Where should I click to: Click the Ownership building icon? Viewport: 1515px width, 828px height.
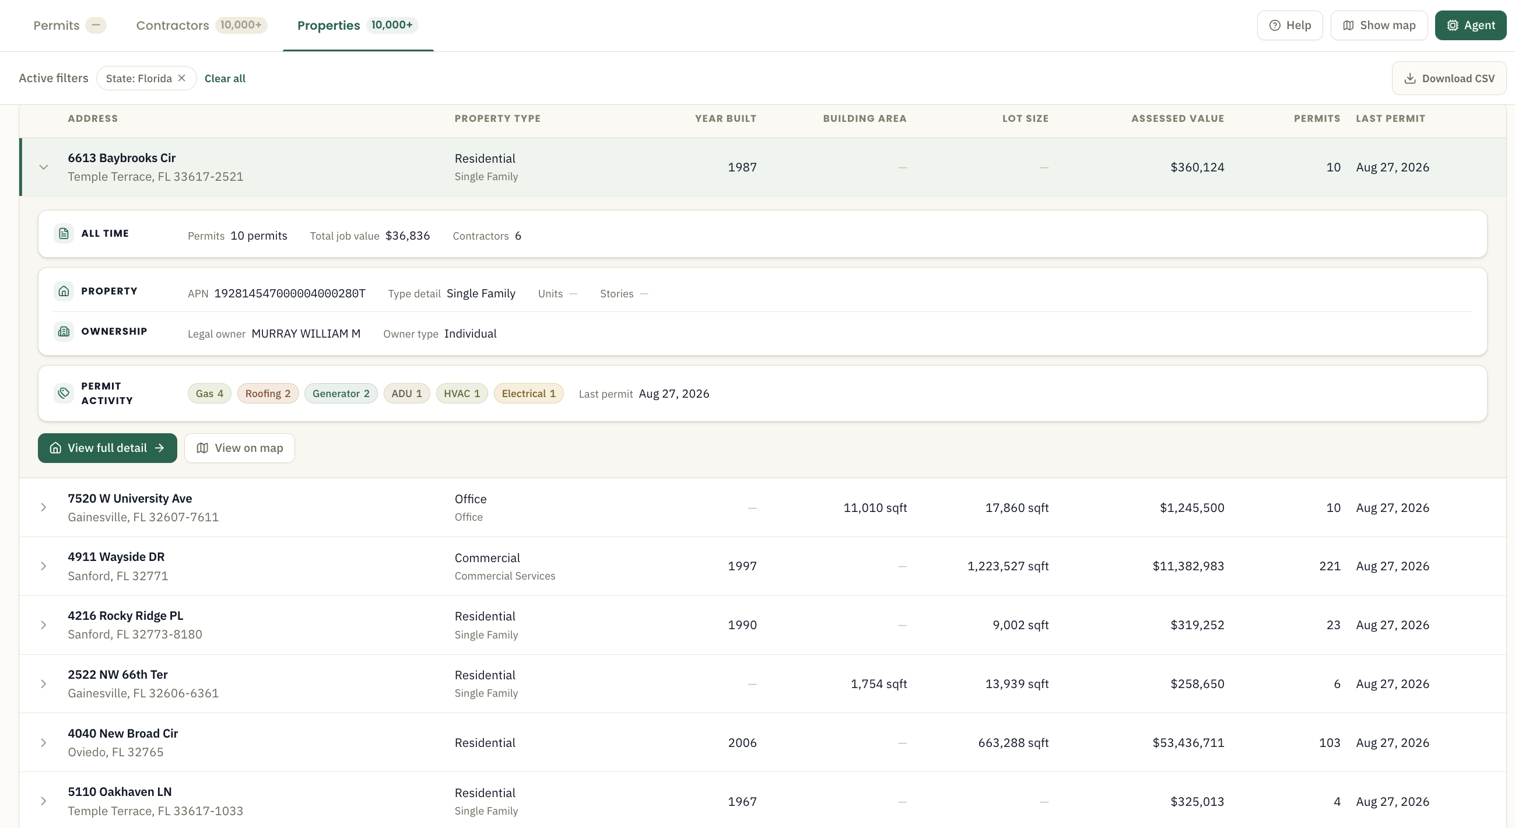point(64,331)
